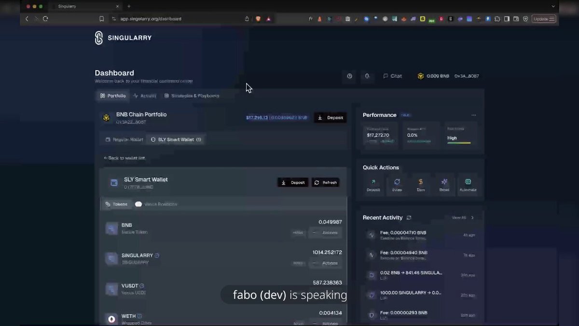Click the Earn quick action
579x326 pixels.
pyautogui.click(x=421, y=185)
